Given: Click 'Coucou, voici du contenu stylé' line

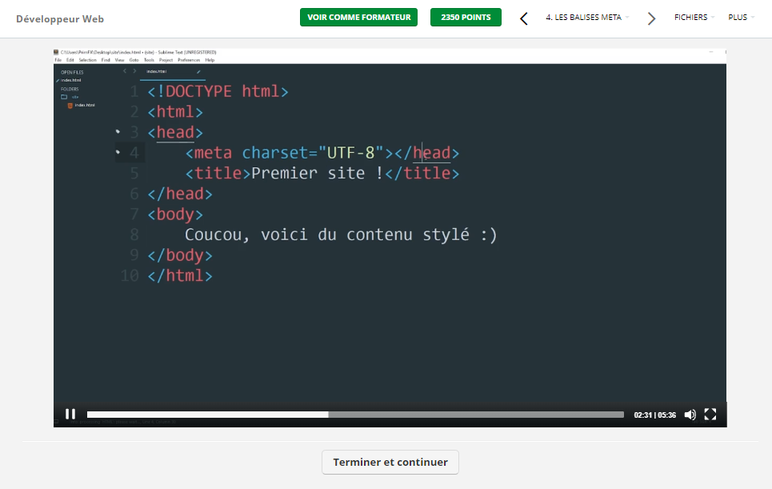Looking at the screenshot, I should point(341,235).
